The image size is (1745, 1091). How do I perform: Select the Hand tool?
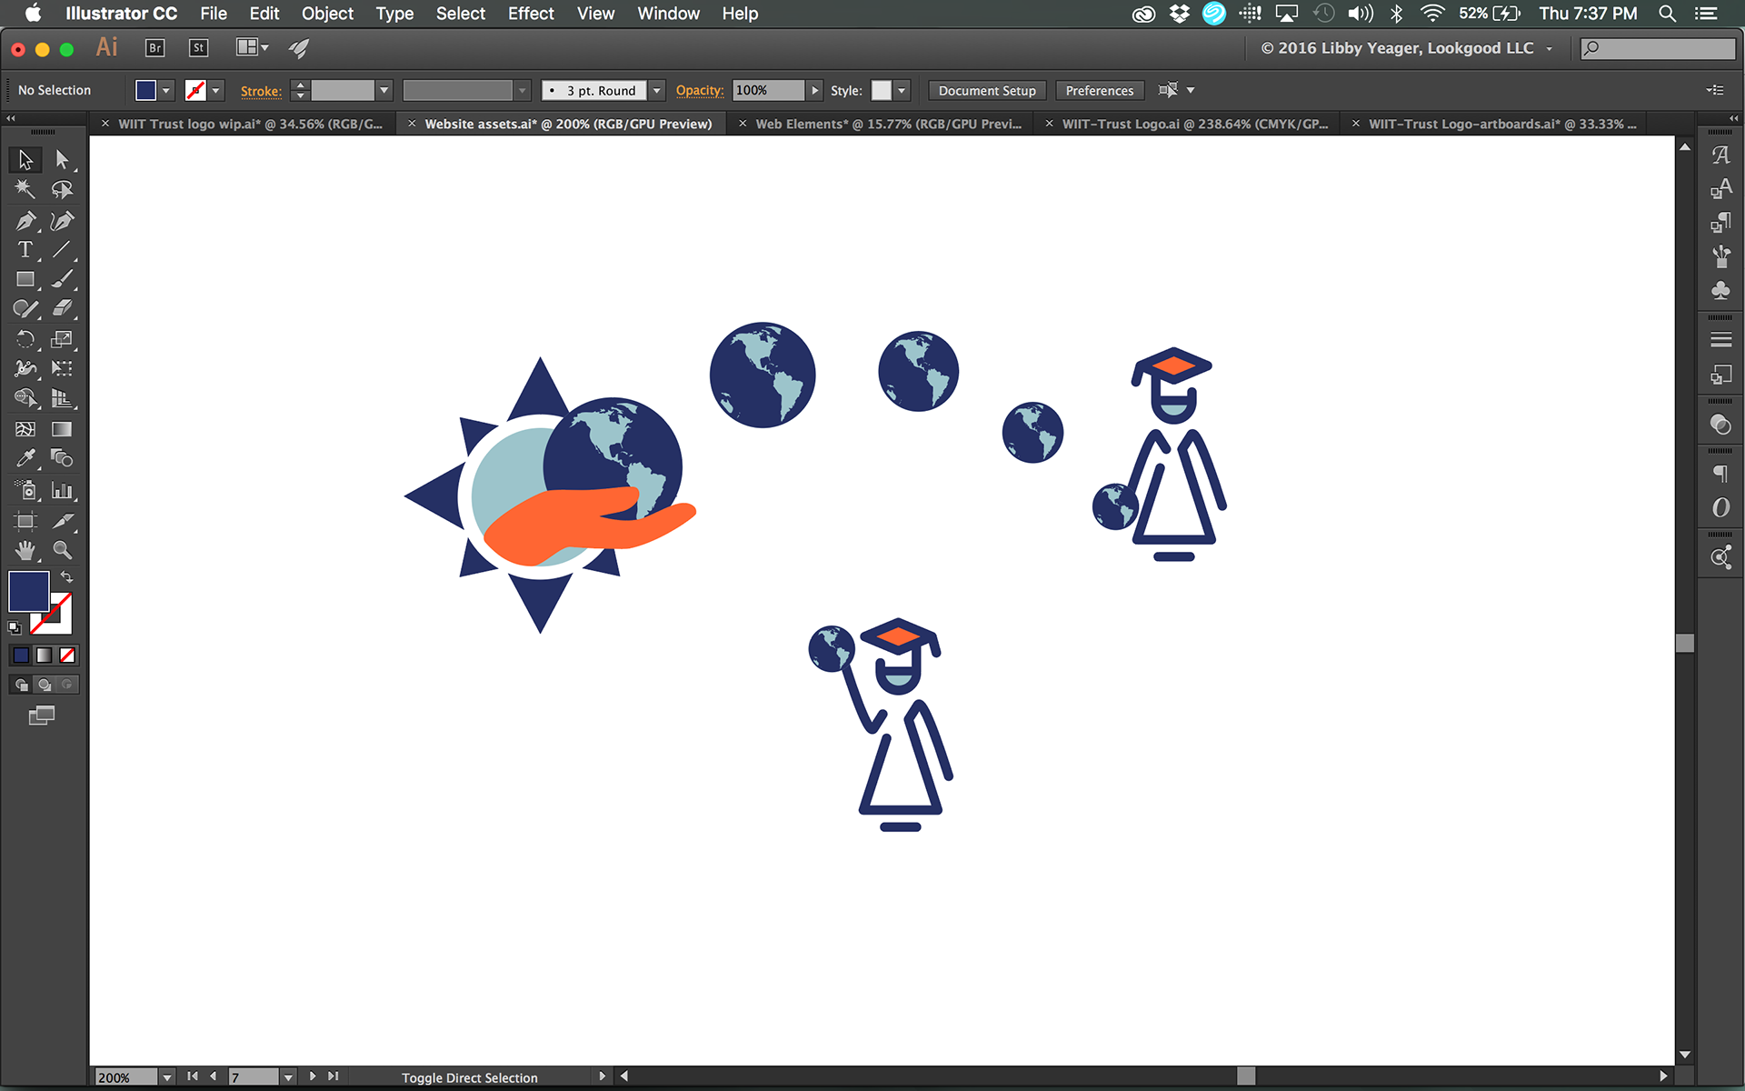[x=25, y=550]
